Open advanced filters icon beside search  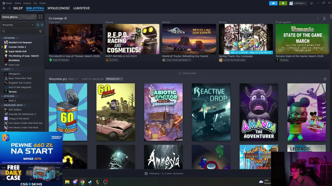coord(40,31)
